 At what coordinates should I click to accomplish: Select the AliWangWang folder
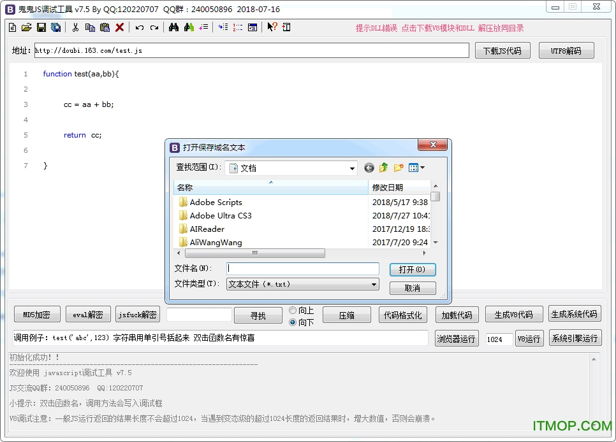click(216, 242)
